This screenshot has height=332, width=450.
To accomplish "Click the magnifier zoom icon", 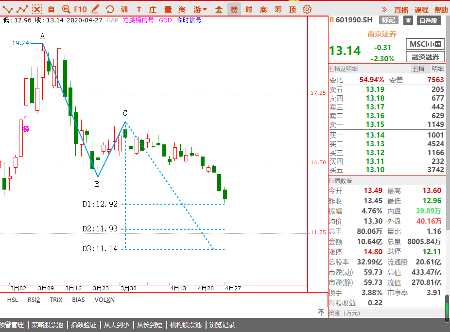I will click(66, 9).
